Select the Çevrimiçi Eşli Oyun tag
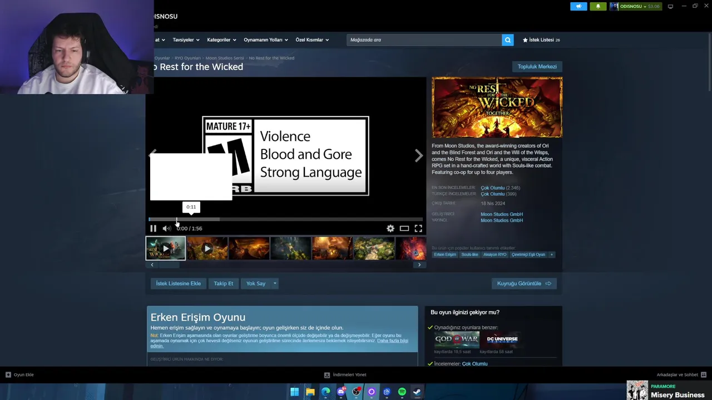712x400 pixels. click(528, 254)
